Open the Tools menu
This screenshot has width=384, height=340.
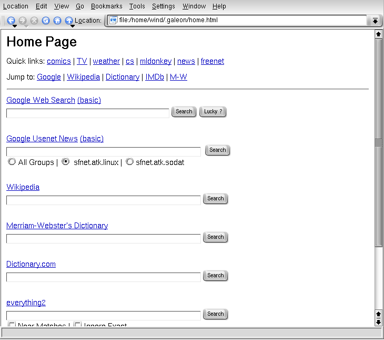137,6
